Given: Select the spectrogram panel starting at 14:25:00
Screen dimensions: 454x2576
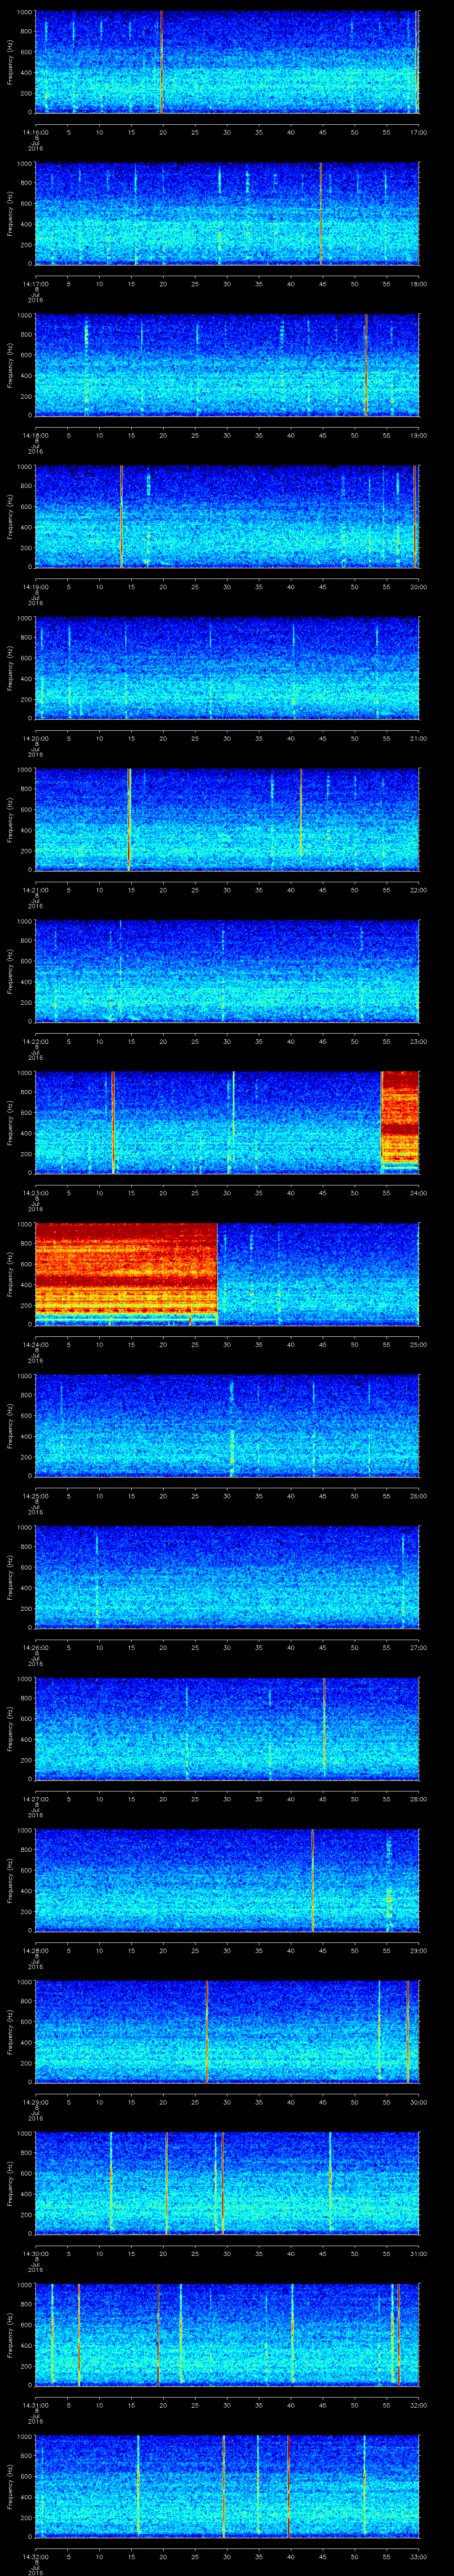Looking at the screenshot, I should click(x=227, y=1427).
